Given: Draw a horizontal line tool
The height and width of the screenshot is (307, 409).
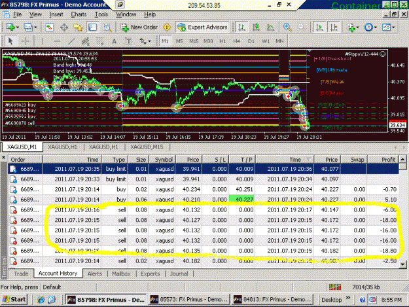Looking at the screenshot, I should click(x=57, y=41).
